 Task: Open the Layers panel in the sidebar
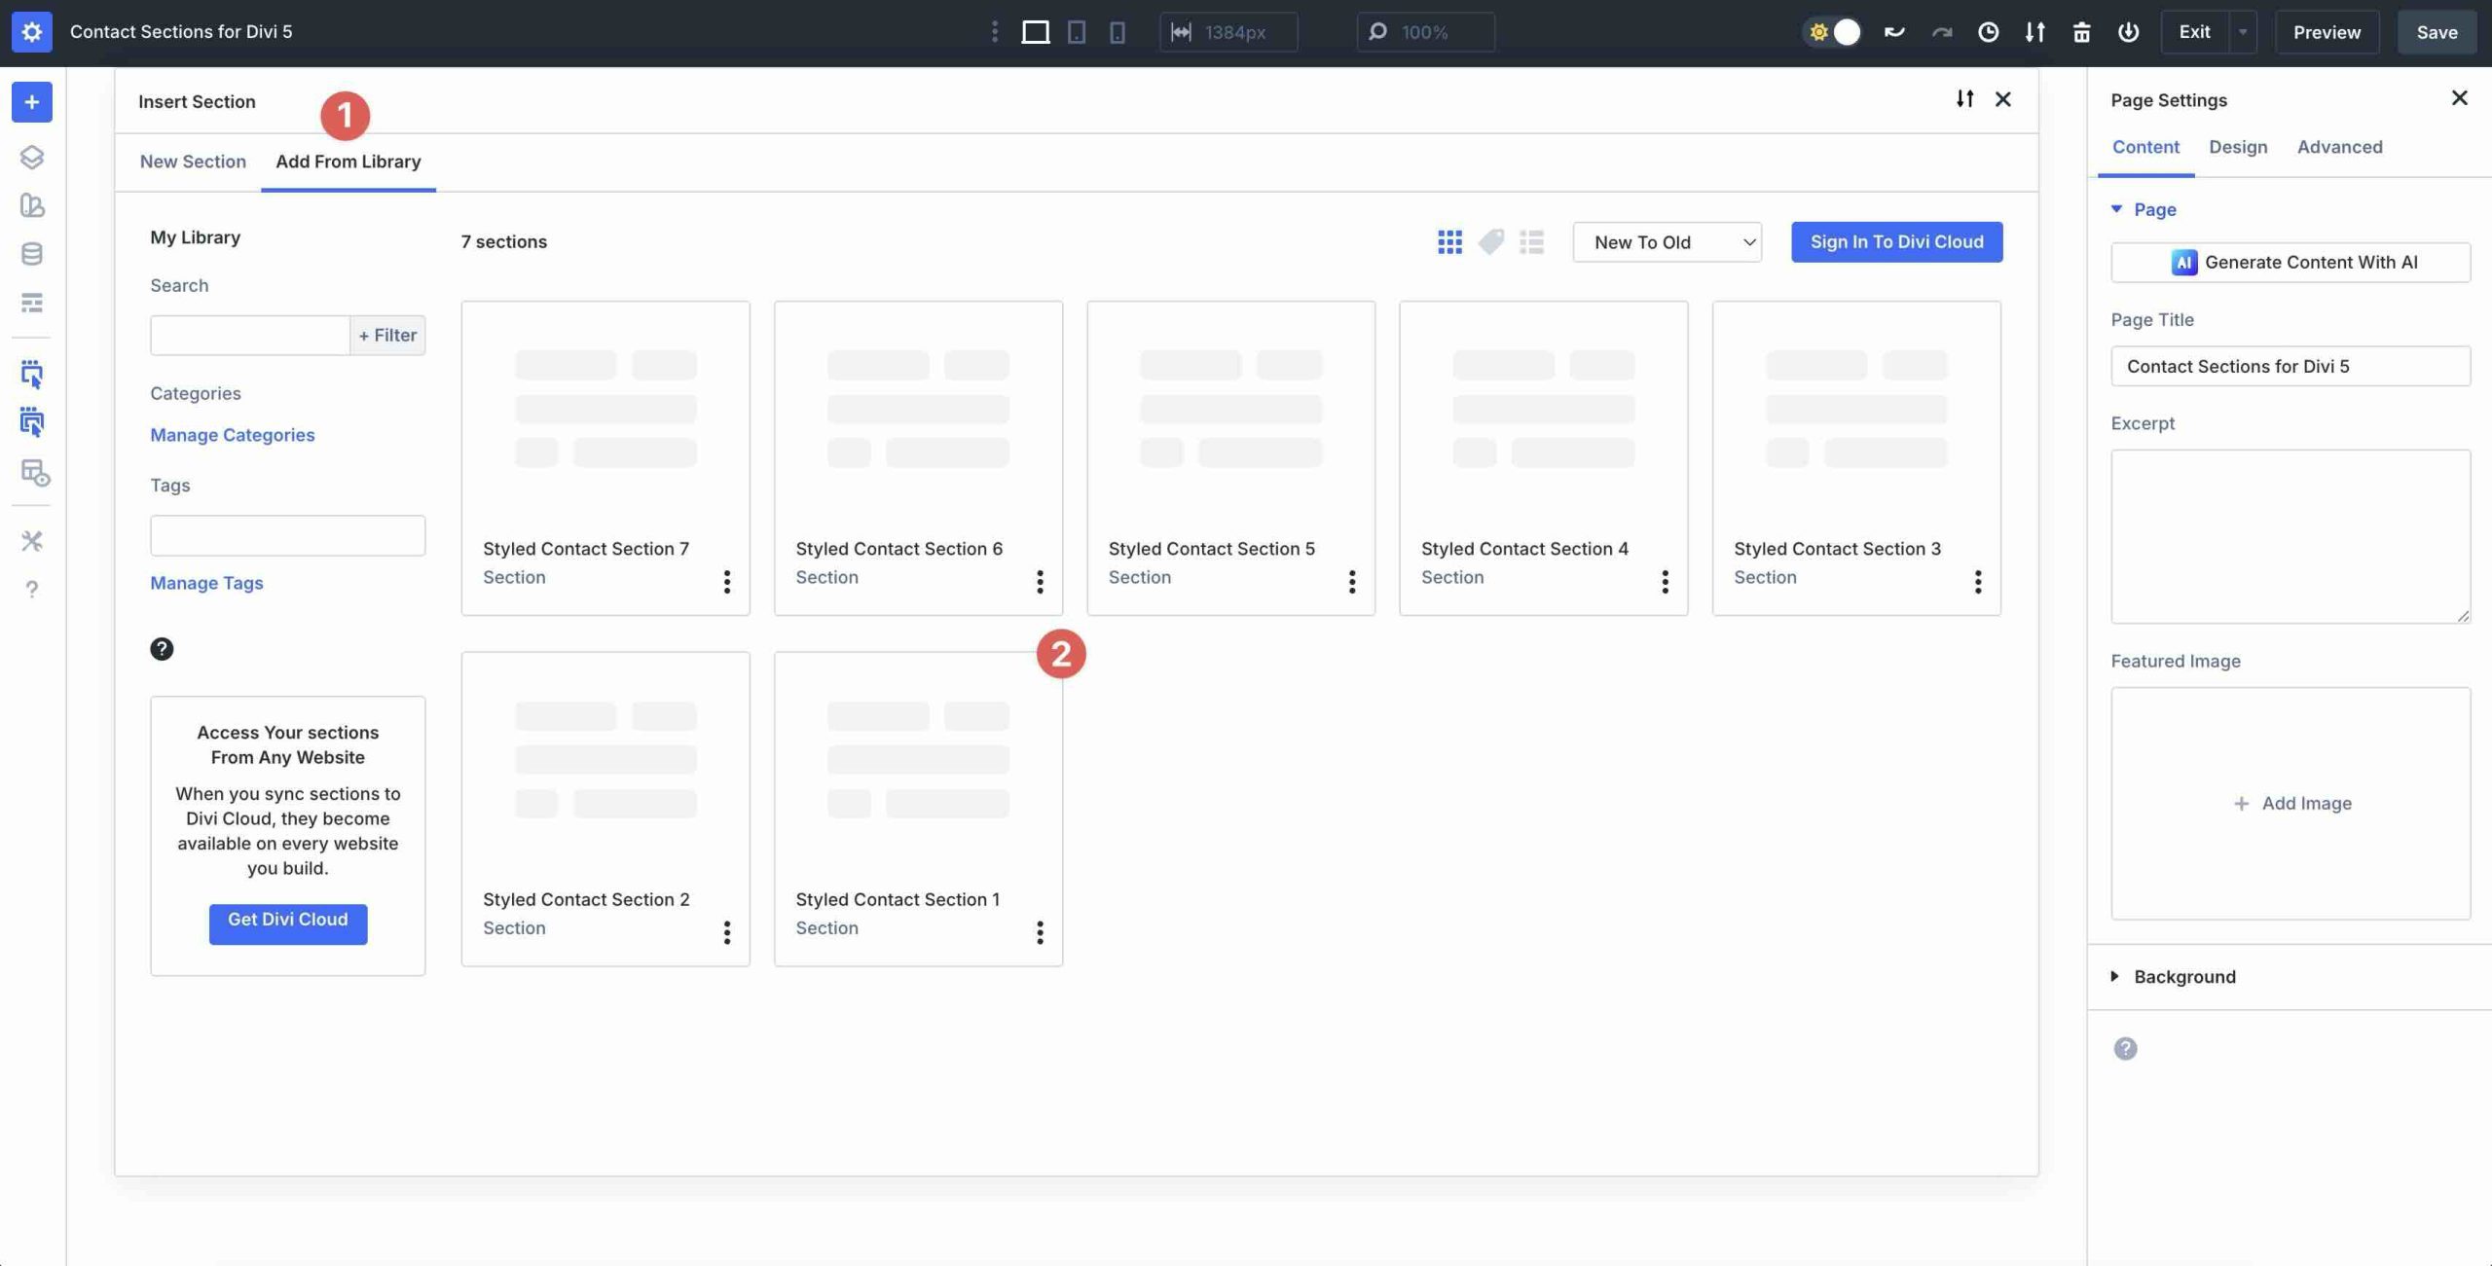(x=32, y=156)
